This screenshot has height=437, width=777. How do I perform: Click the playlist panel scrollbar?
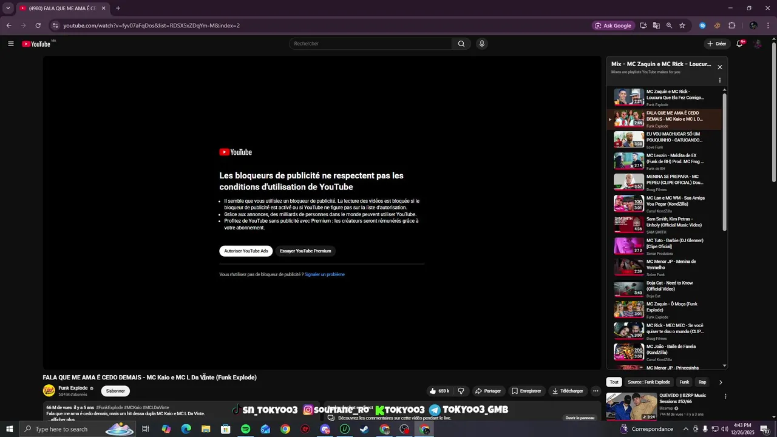724,161
